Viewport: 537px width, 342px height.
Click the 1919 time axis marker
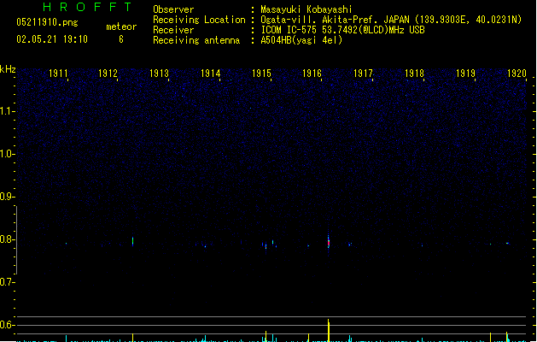point(465,73)
